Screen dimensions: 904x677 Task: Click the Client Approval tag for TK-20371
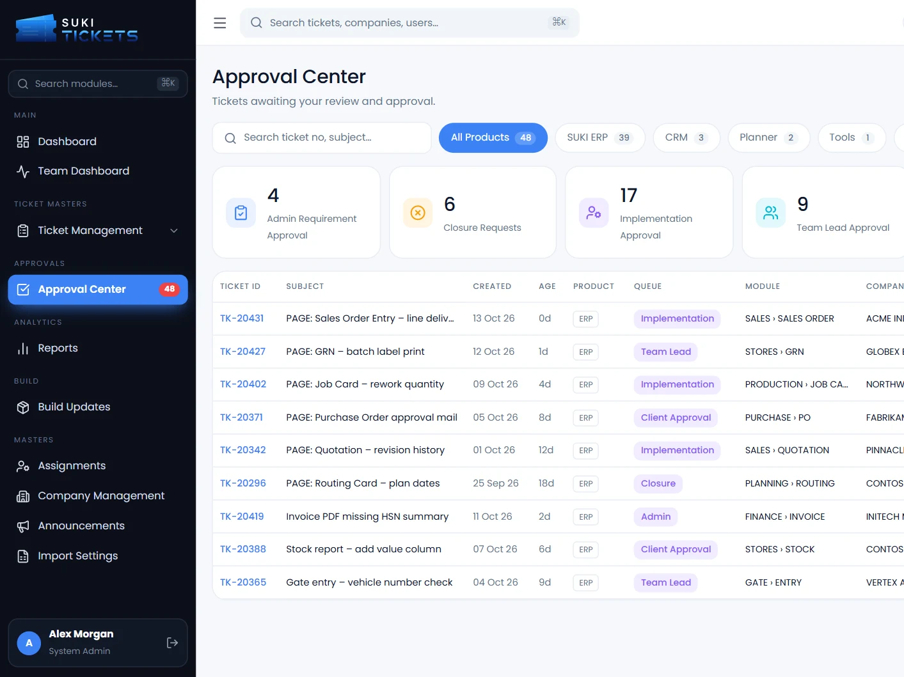click(x=676, y=417)
